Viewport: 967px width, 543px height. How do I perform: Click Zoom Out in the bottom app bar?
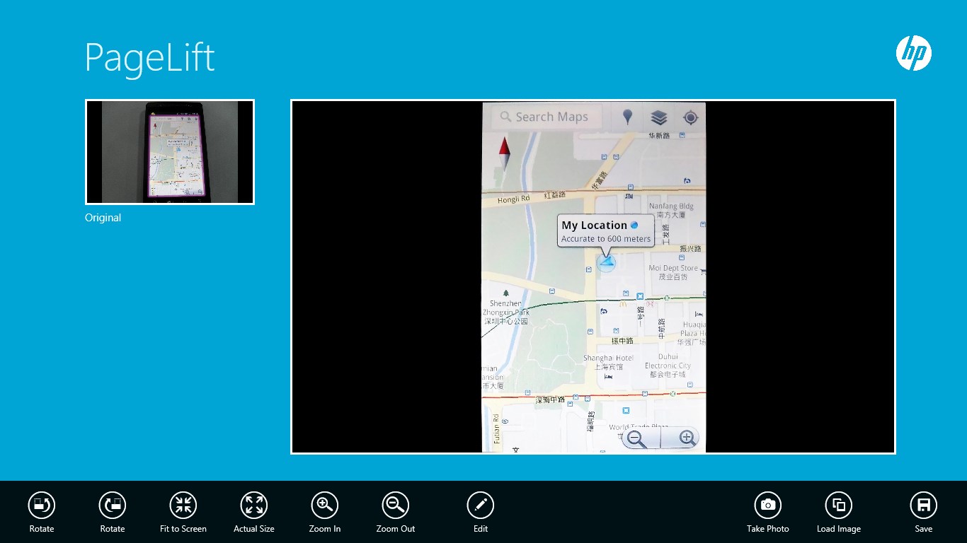tap(396, 506)
